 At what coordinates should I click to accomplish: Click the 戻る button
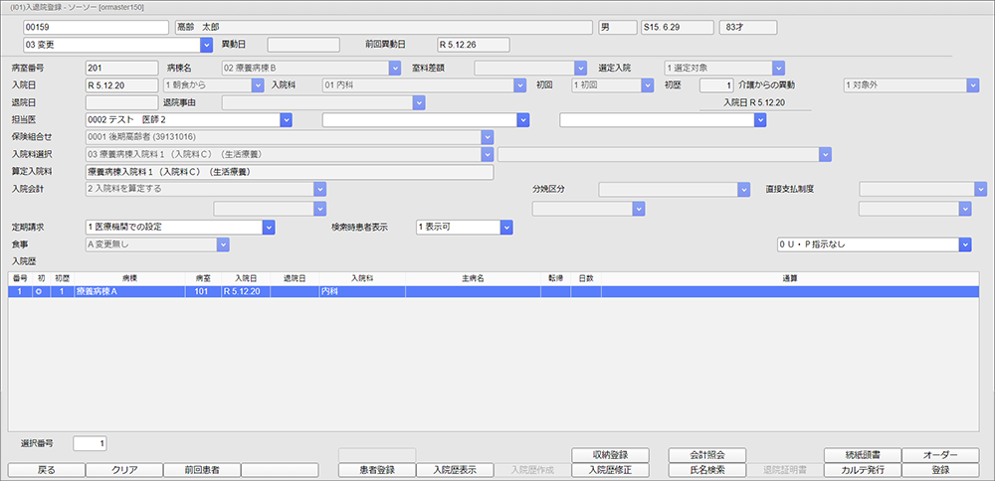45,469
